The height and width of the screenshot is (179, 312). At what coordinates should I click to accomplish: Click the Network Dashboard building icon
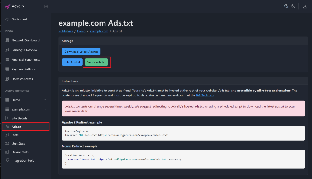pos(7,40)
